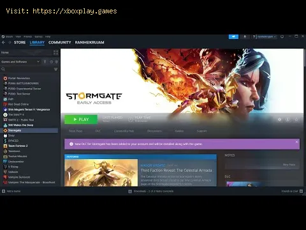This screenshot has width=306, height=230.
Task: Open Downloads status in the bottom bar
Action: tap(151, 191)
